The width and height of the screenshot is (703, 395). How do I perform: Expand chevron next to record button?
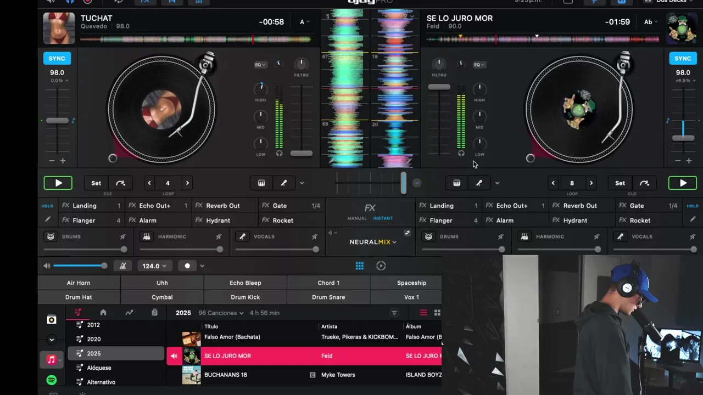pos(202,266)
